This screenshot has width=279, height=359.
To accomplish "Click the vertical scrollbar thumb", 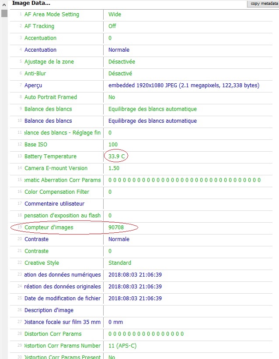I will point(4,13).
